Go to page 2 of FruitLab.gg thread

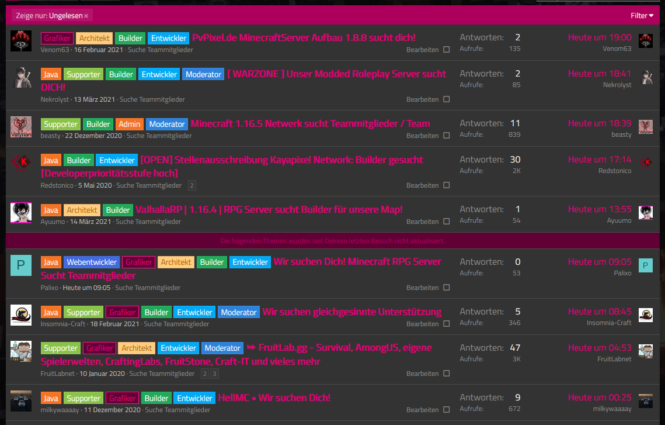(205, 374)
